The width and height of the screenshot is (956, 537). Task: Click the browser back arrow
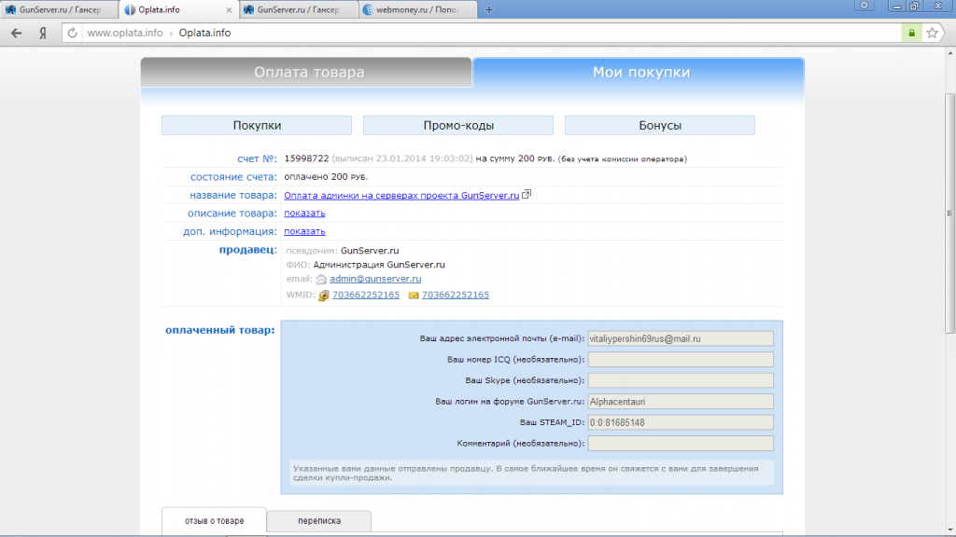point(17,33)
